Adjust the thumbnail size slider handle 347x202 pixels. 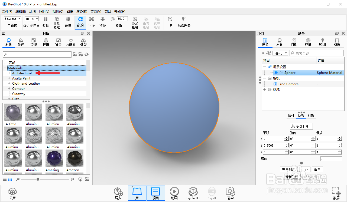38,179
